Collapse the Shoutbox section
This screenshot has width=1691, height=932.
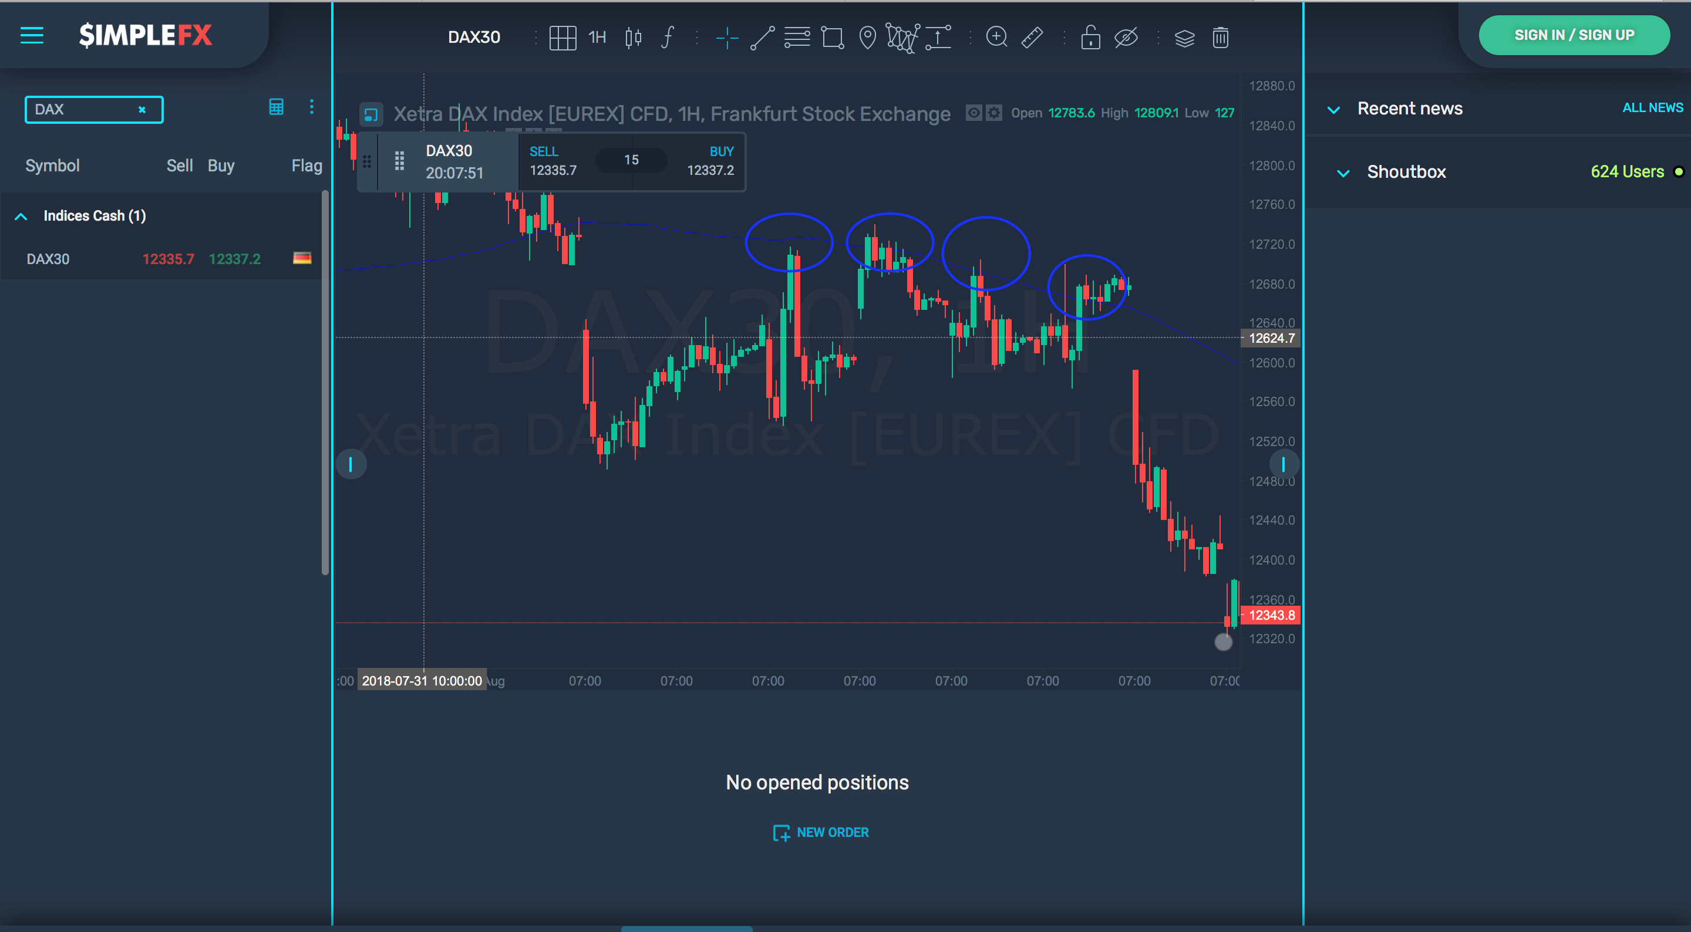(x=1343, y=173)
